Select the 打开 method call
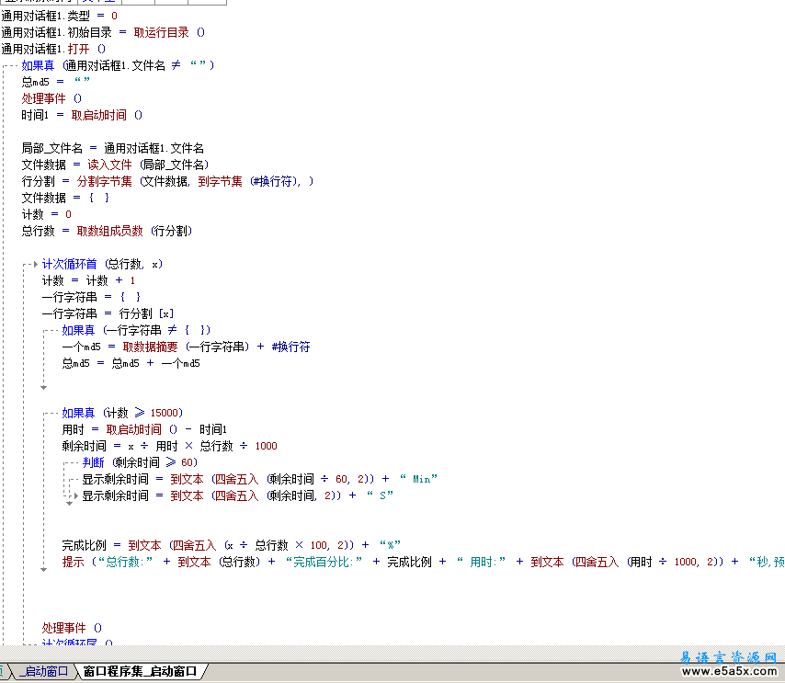Image resolution: width=785 pixels, height=683 pixels. click(x=79, y=49)
